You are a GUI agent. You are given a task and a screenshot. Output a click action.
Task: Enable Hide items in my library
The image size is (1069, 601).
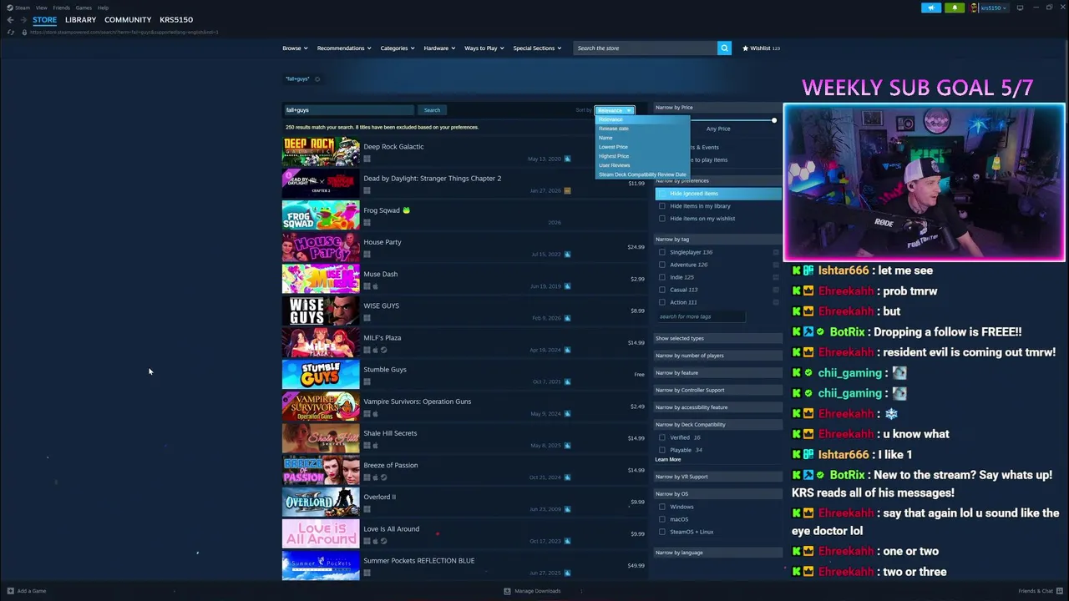click(662, 206)
